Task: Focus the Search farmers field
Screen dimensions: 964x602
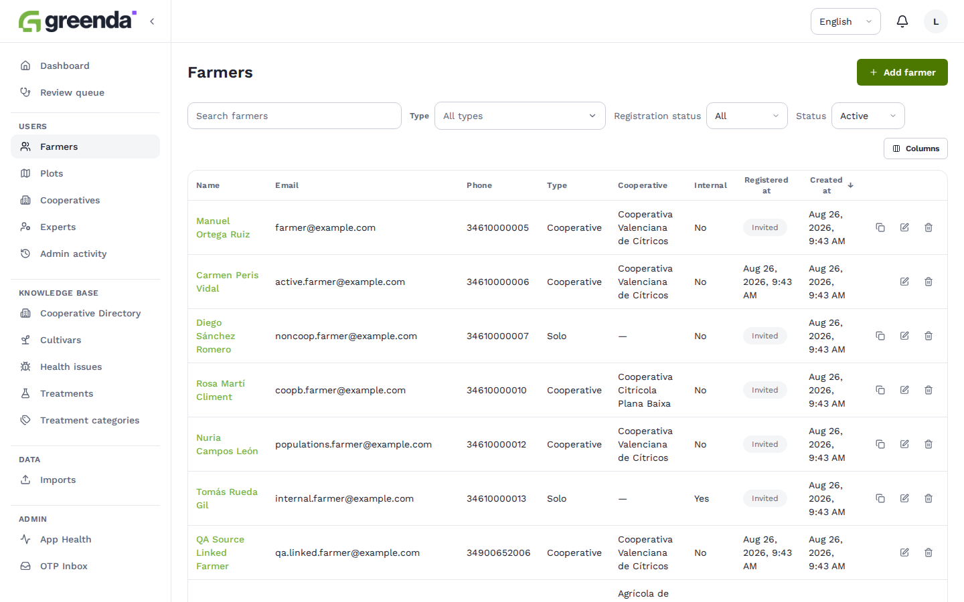Action: pos(295,116)
